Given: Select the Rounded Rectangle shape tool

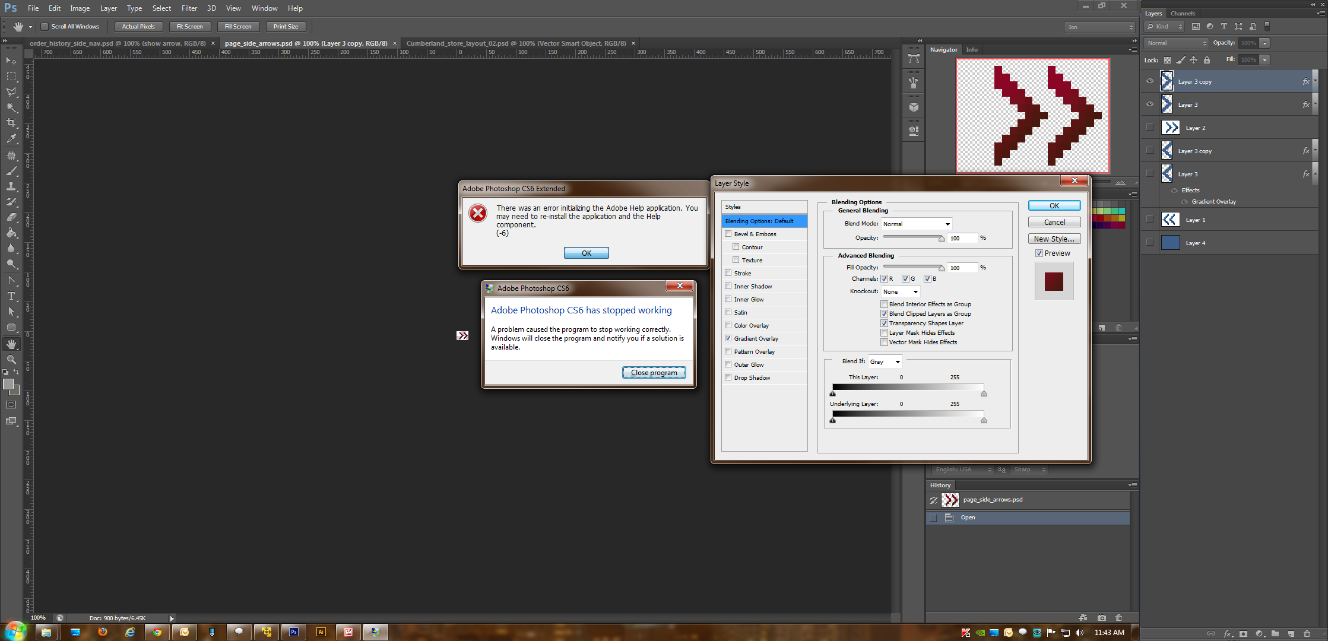Looking at the screenshot, I should tap(11, 328).
